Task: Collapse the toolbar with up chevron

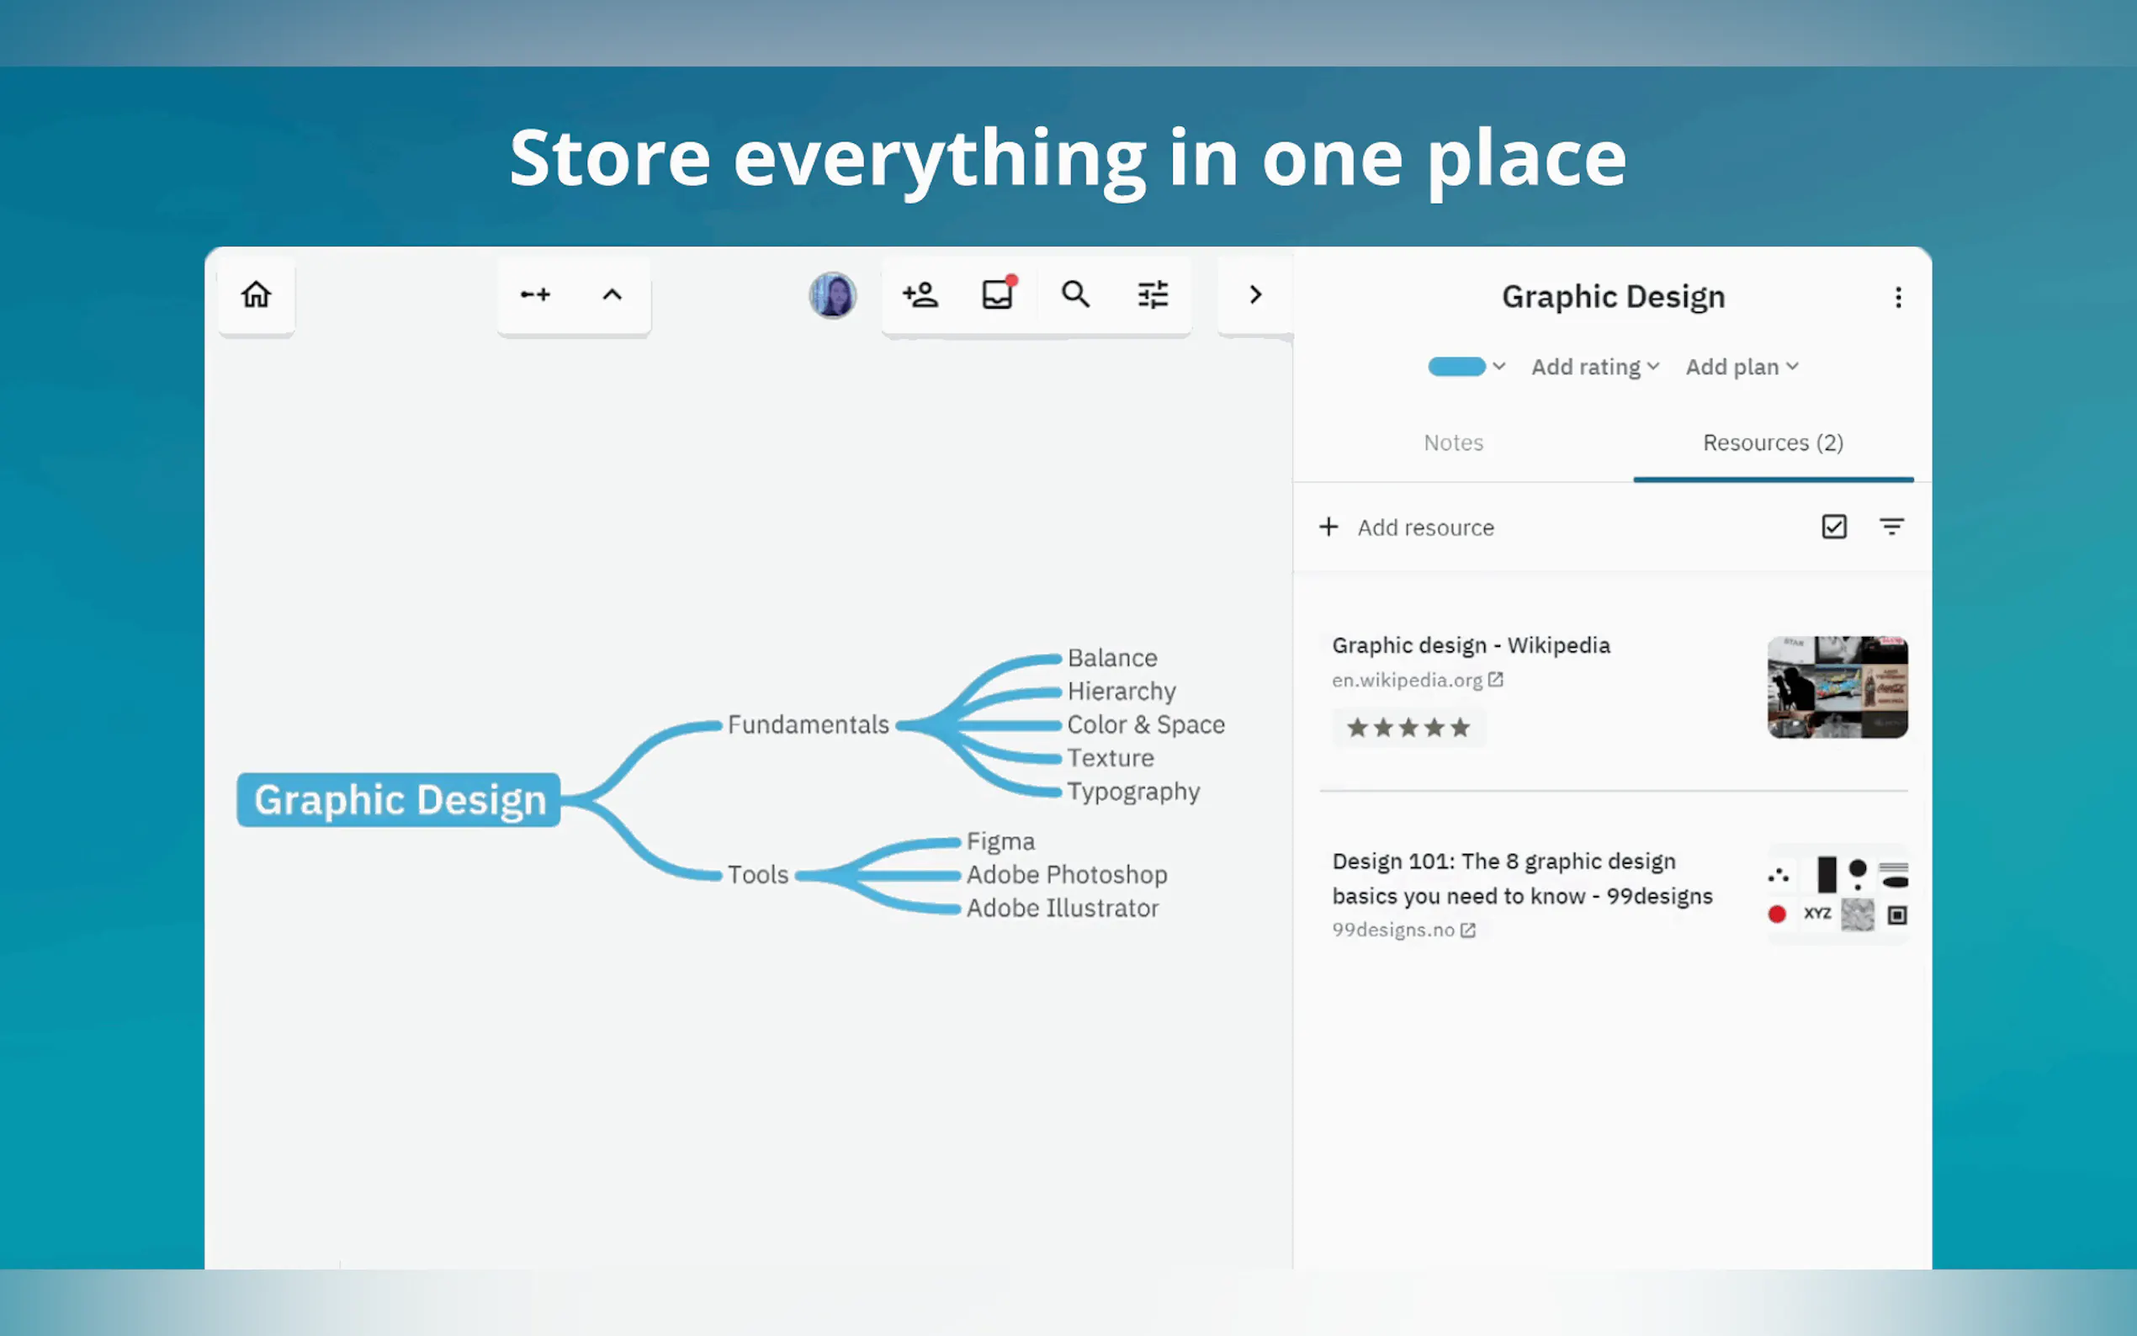Action: pos(612,294)
